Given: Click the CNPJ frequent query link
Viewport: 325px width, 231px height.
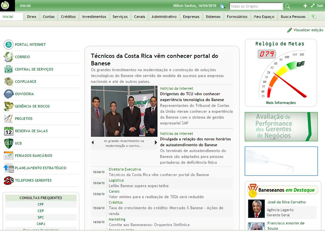Looking at the screenshot, I should pyautogui.click(x=41, y=224).
